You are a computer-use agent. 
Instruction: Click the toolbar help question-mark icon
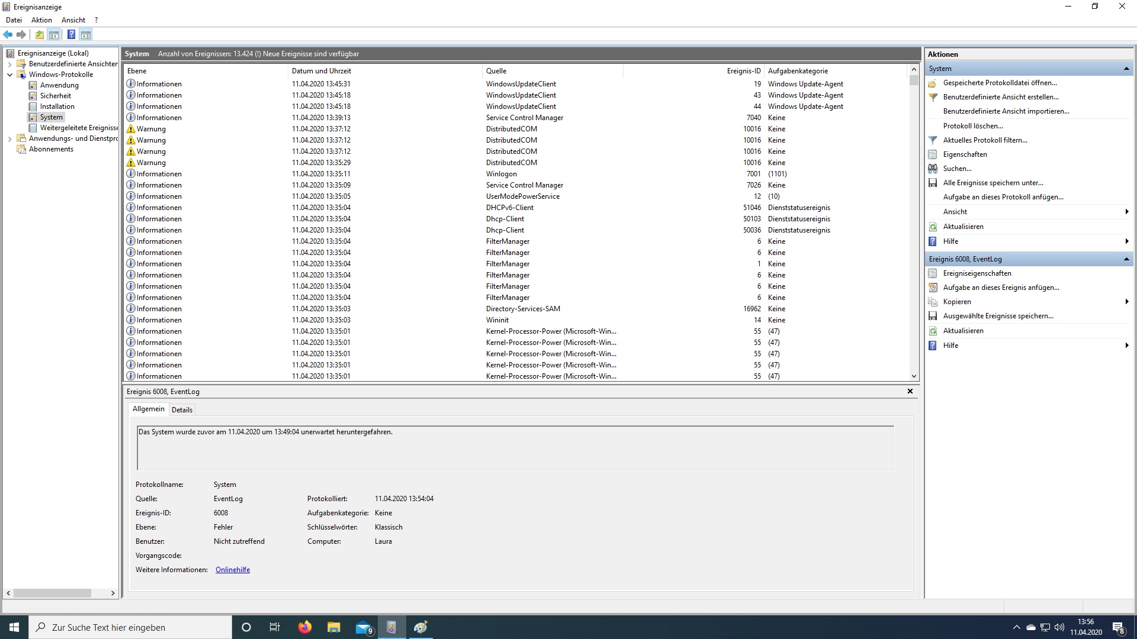(x=71, y=34)
